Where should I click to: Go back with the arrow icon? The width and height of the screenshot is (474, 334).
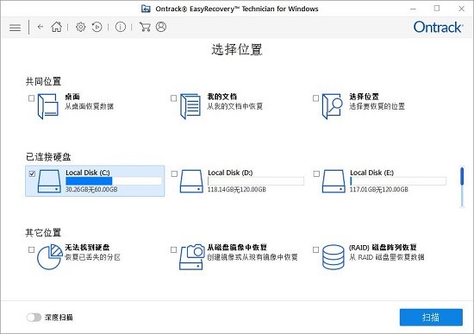pyautogui.click(x=41, y=27)
